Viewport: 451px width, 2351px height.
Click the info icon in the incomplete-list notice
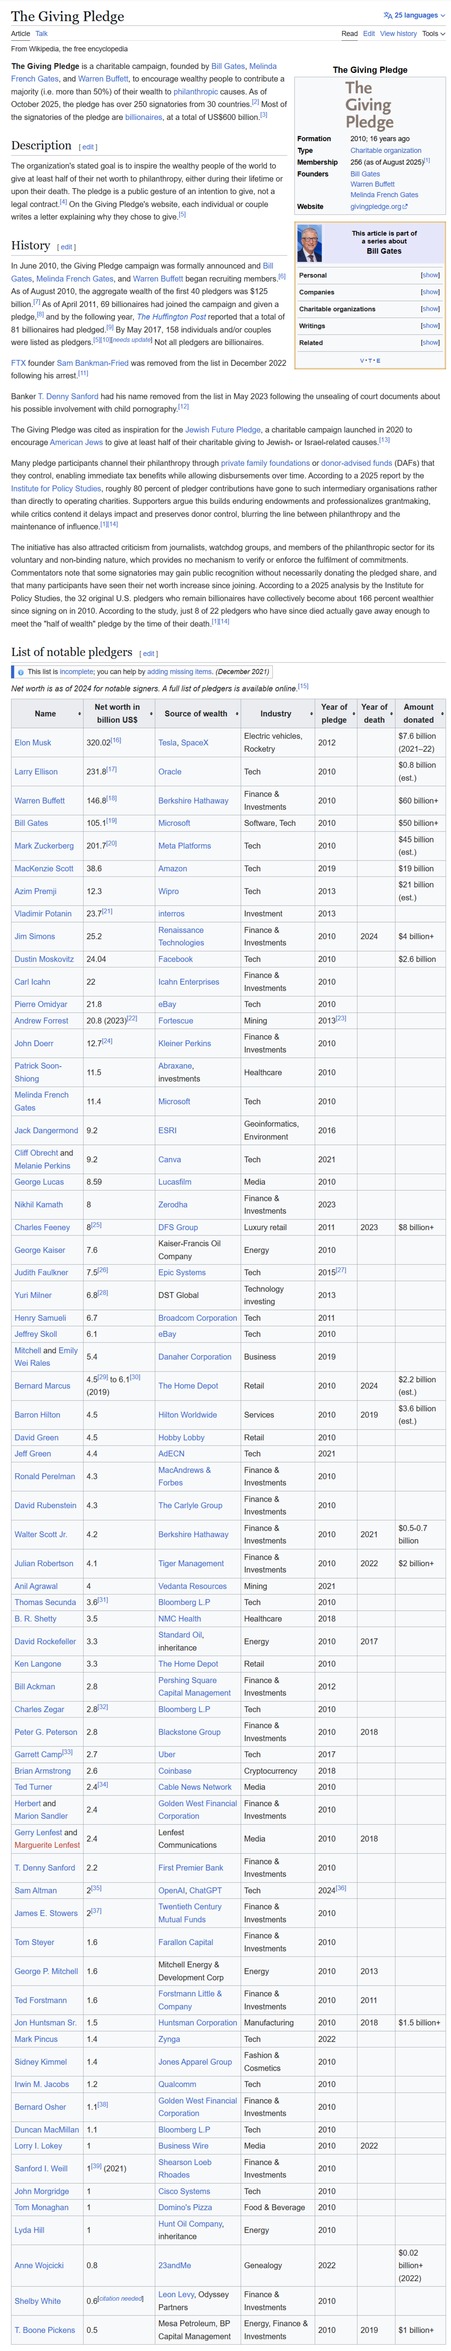(21, 672)
